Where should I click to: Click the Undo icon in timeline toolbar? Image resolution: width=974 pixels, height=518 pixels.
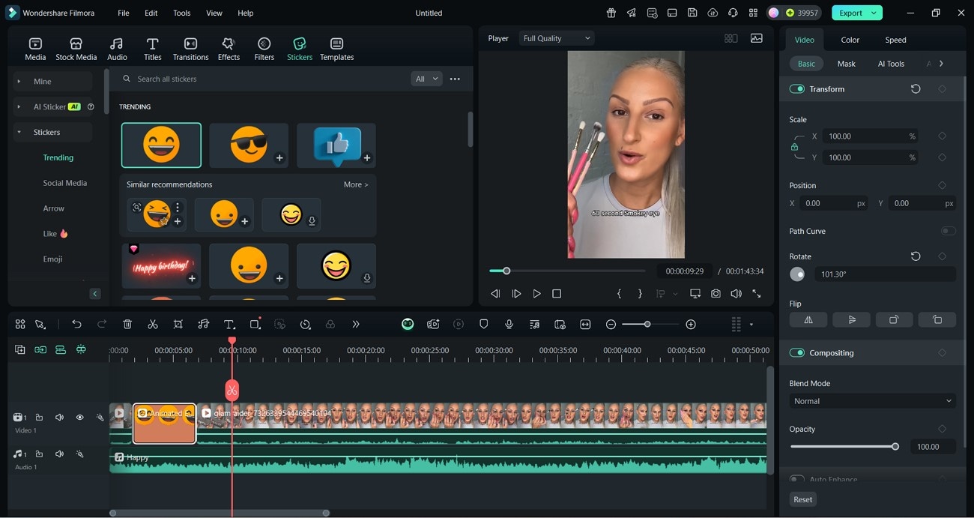(76, 325)
